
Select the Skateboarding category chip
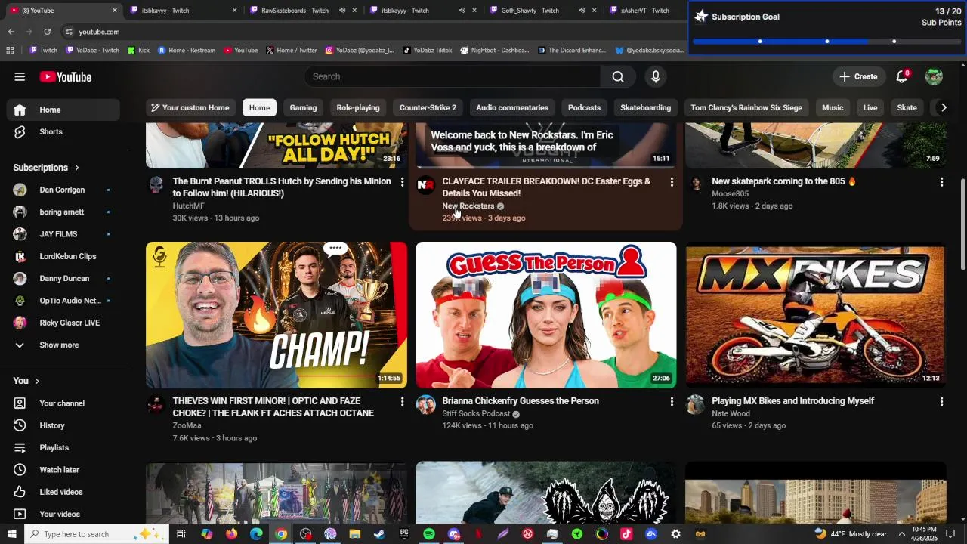coord(645,107)
